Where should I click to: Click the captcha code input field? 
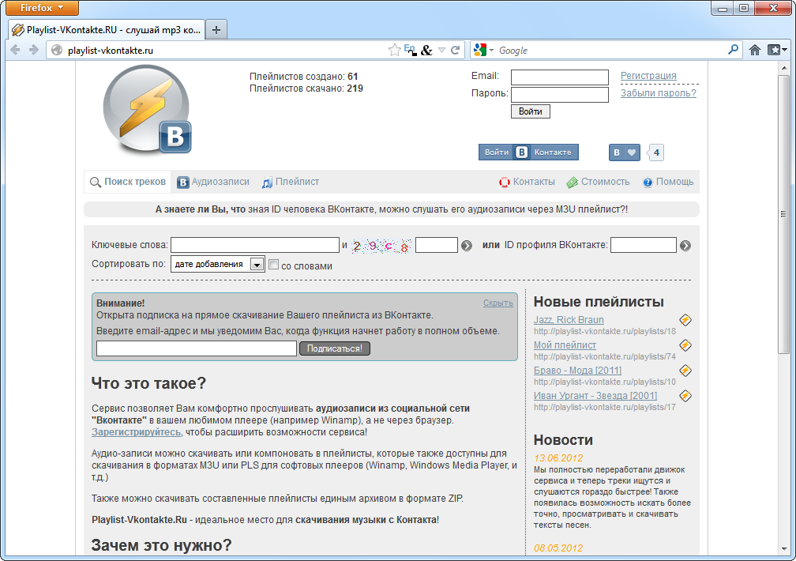coord(437,245)
